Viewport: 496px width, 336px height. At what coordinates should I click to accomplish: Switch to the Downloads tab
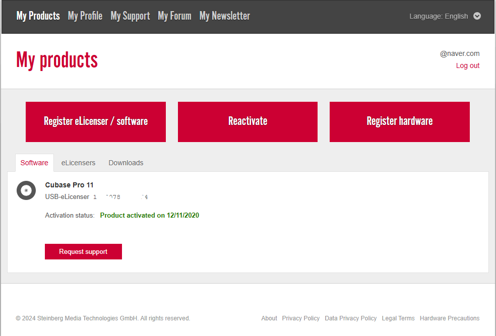pyautogui.click(x=126, y=163)
